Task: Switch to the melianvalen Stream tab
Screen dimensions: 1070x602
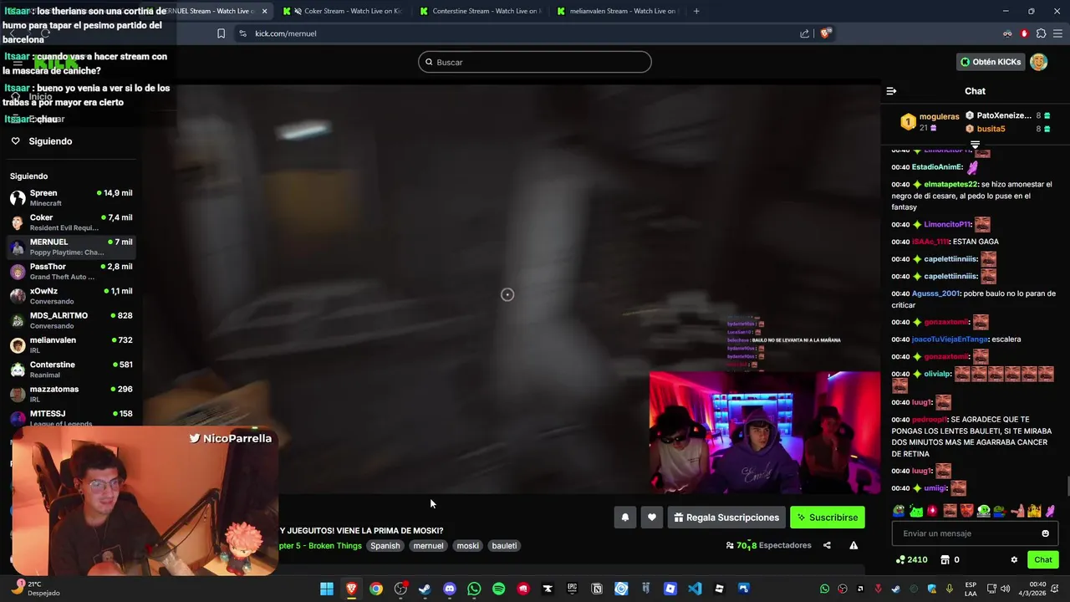Action: point(617,11)
